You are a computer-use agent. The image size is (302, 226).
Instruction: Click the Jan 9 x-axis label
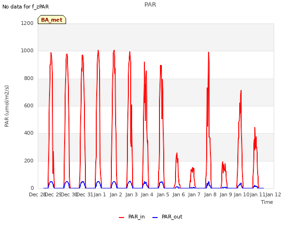(x=226, y=194)
